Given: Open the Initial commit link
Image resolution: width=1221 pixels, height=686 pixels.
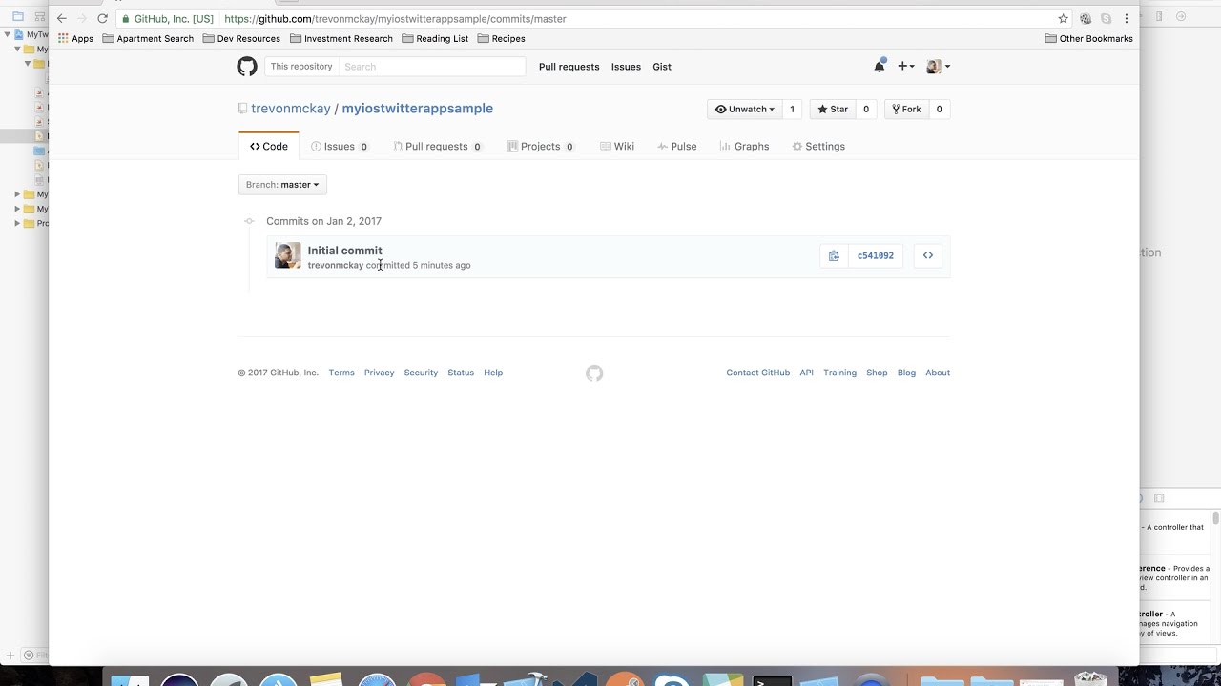Looking at the screenshot, I should click(344, 251).
